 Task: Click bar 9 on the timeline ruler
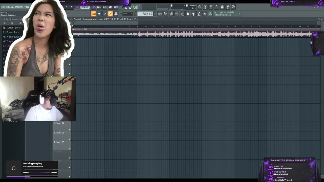(137, 26)
